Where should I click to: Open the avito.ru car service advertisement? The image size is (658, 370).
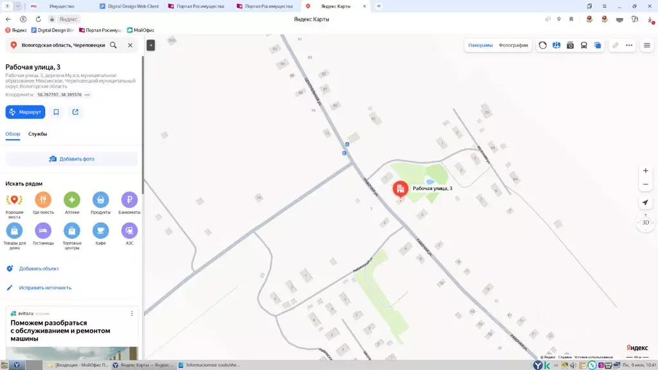60,331
